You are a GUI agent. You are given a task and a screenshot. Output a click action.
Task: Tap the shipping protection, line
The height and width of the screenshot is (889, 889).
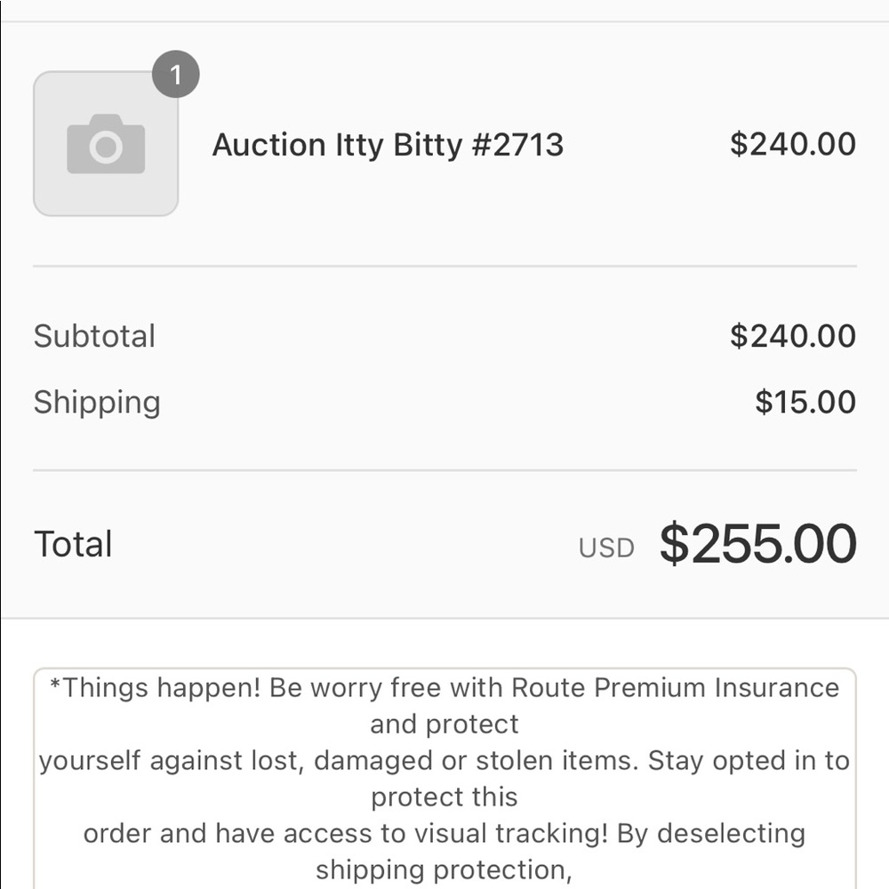[444, 870]
